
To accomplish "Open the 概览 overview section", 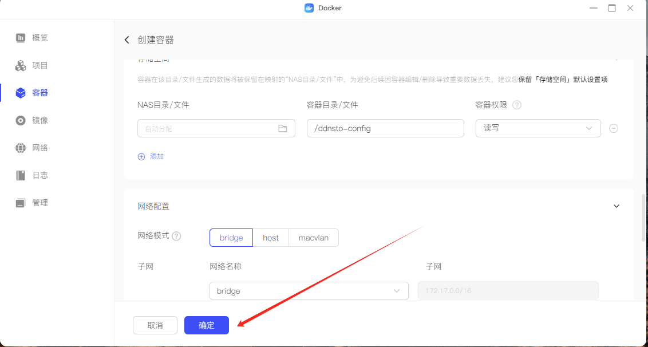I will [x=39, y=38].
